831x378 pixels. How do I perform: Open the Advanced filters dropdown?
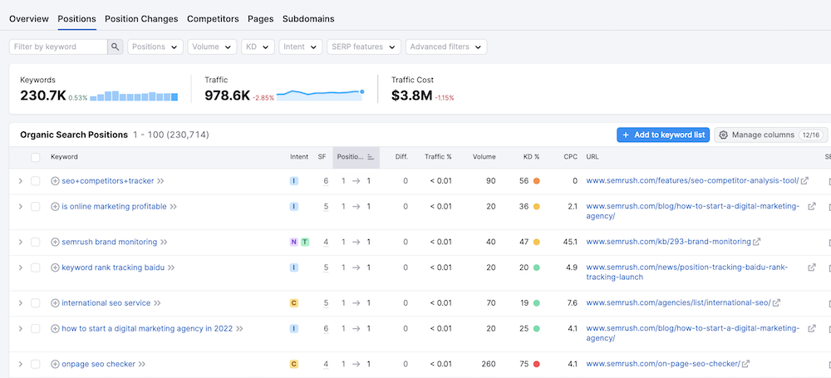[446, 47]
